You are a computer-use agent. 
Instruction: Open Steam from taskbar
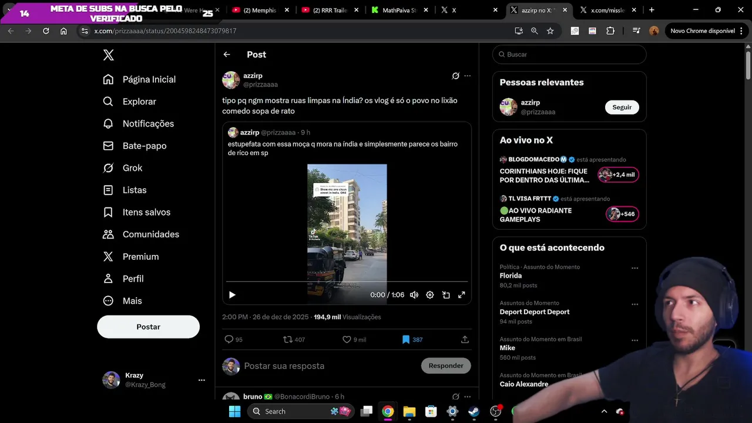pos(474,411)
